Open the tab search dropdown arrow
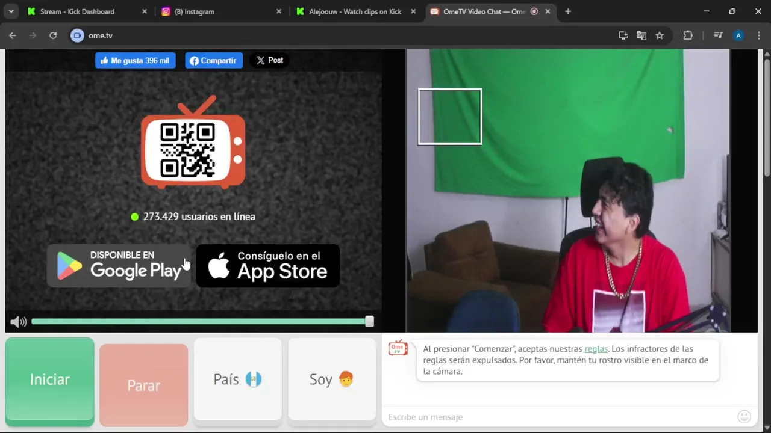The height and width of the screenshot is (433, 771). (11, 11)
